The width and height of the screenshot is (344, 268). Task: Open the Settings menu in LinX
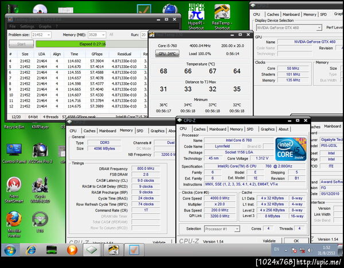(27, 26)
